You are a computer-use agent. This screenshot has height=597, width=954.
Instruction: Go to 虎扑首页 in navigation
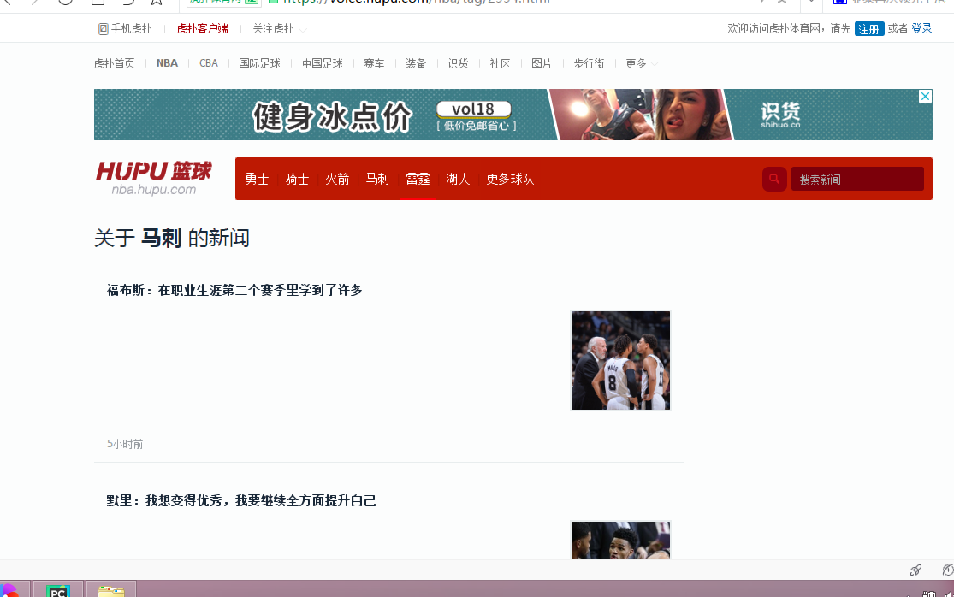(115, 63)
